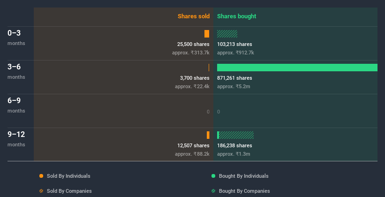
Task: Click the 103,213 shares value
Action: click(x=234, y=44)
